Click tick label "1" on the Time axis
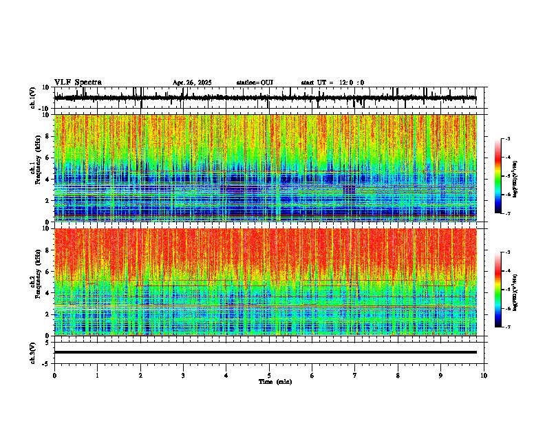 [x=97, y=376]
